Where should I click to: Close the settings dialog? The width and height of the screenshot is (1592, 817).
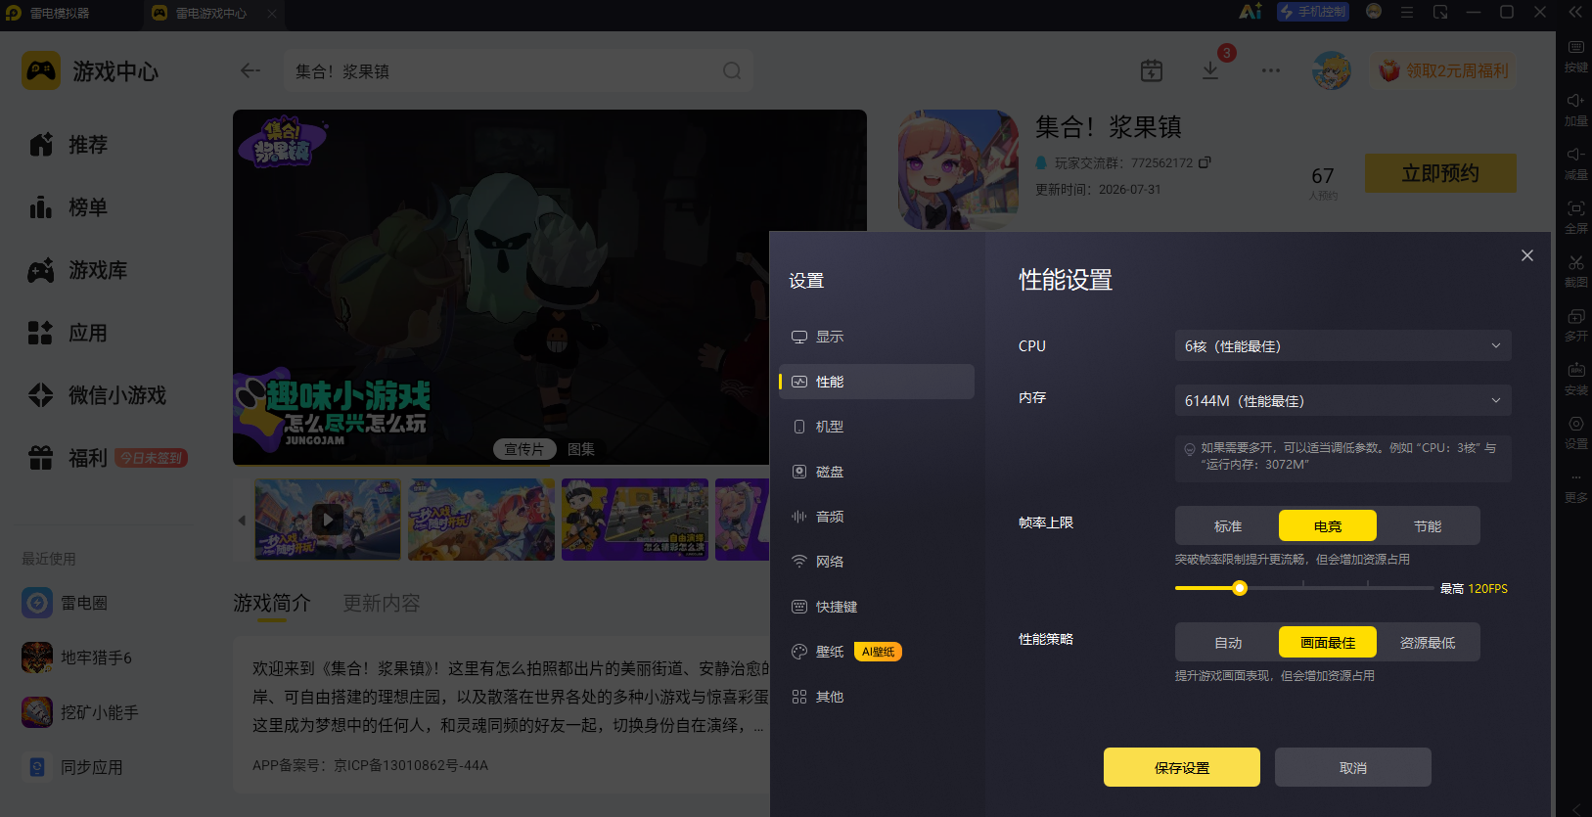[x=1527, y=255]
